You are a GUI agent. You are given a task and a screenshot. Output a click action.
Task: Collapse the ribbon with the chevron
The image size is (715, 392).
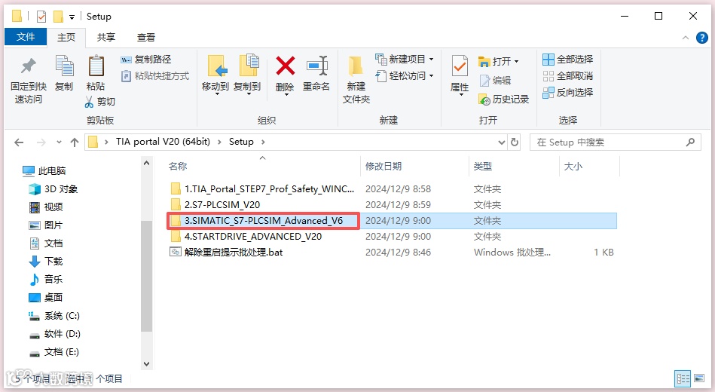coord(686,38)
